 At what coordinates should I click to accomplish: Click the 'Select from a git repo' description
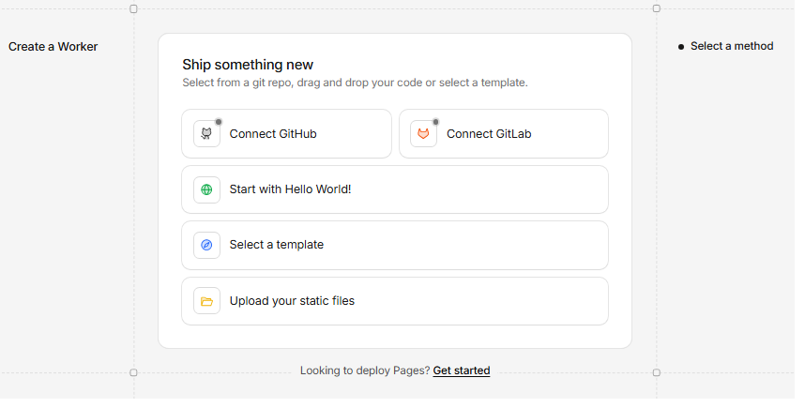pos(355,83)
